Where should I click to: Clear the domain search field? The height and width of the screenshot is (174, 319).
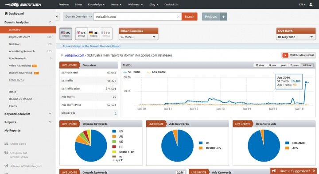pyautogui.click(x=178, y=17)
